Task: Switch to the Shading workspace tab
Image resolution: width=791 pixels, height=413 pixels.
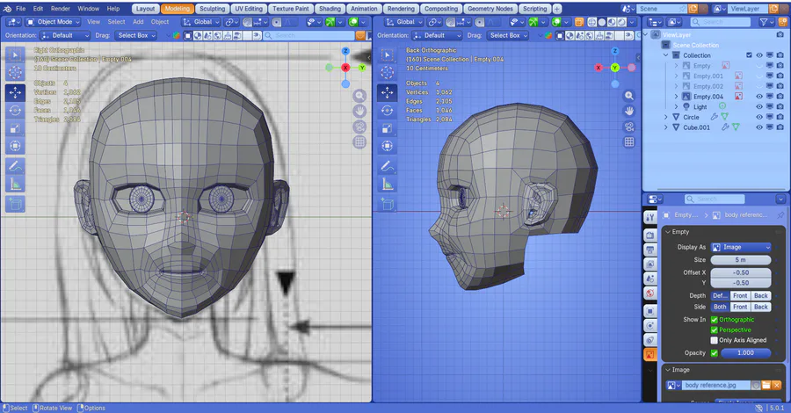Action: coord(330,9)
